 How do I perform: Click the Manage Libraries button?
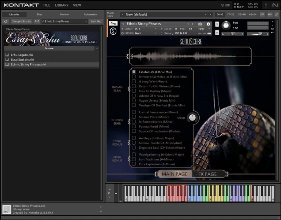point(21,21)
